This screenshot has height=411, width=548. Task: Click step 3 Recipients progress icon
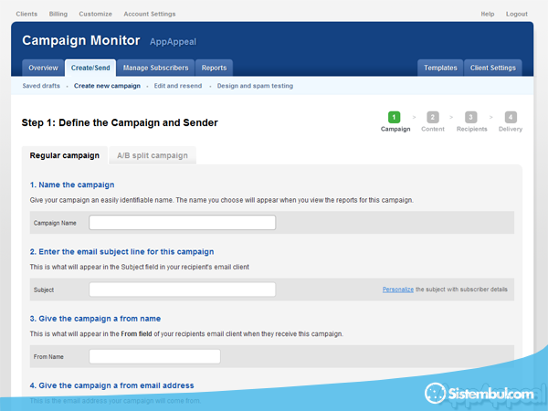click(470, 117)
